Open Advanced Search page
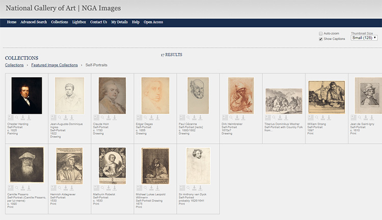This screenshot has width=382, height=220. pyautogui.click(x=34, y=22)
